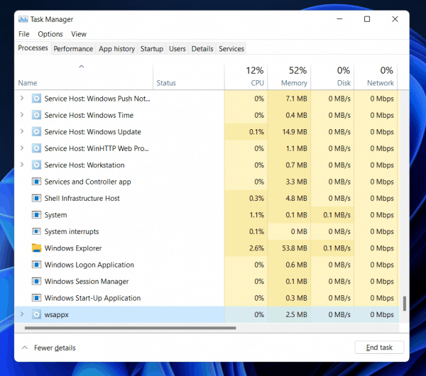426x376 pixels.
Task: Click the wsappx gear icon
Action: 37,314
